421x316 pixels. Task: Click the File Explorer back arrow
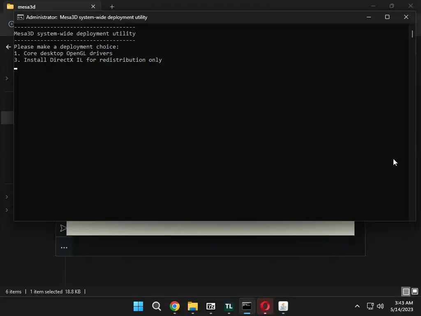click(8, 47)
